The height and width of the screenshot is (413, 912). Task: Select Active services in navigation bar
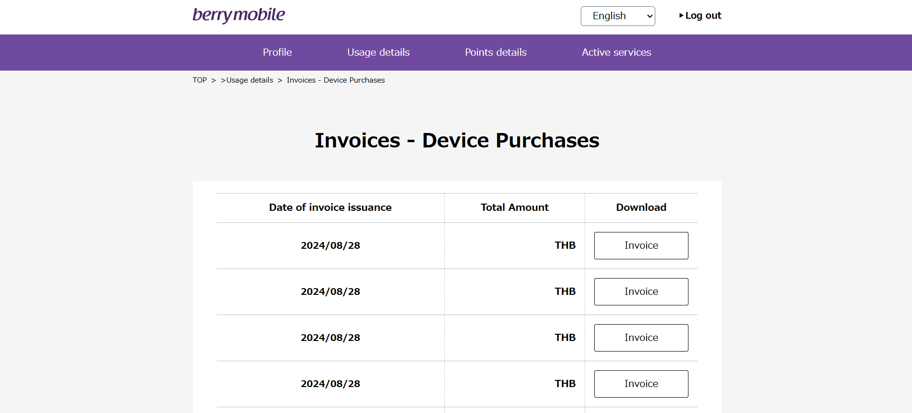pos(616,52)
